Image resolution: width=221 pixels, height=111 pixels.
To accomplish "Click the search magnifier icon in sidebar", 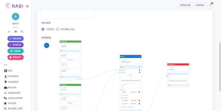I will pos(22,32).
